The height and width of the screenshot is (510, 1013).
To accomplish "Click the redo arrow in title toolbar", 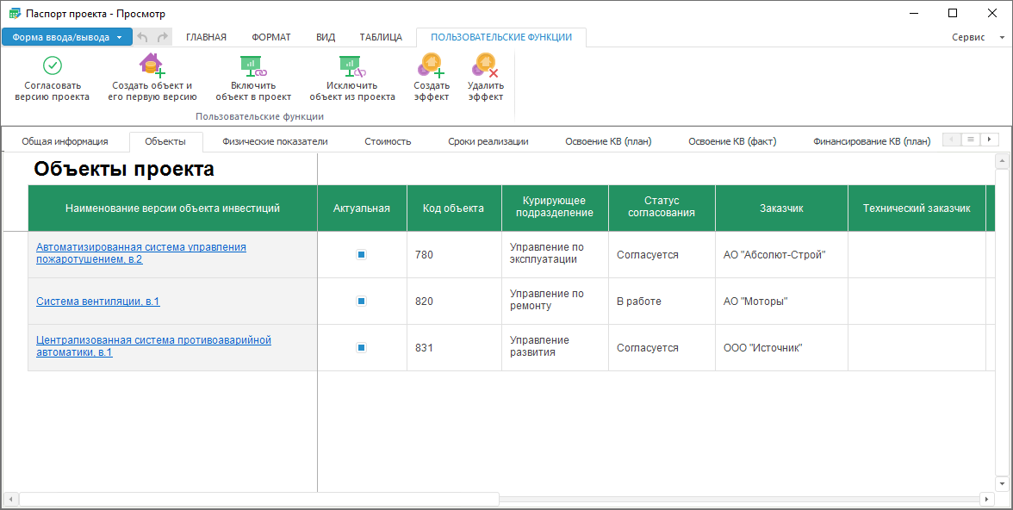I will [x=162, y=37].
